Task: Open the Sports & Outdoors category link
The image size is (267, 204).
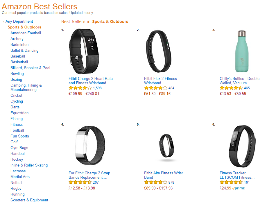Action: tap(24, 27)
